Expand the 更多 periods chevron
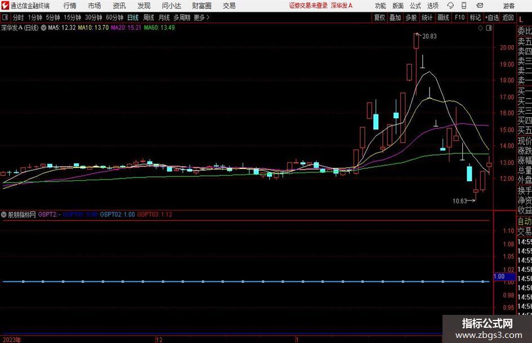The height and width of the screenshot is (343, 532). 208,17
